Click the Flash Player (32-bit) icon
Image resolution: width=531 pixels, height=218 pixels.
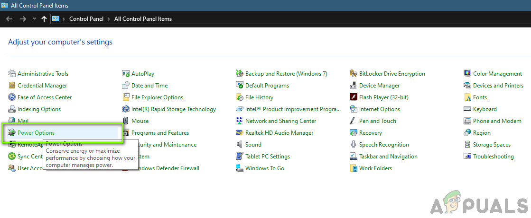click(x=354, y=97)
